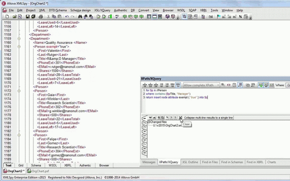
Task: Undo the last action via toolbar
Action: coord(67,17)
